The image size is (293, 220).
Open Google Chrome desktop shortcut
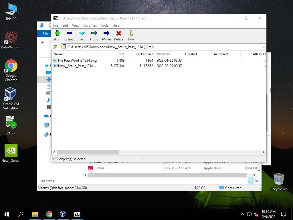pyautogui.click(x=11, y=70)
